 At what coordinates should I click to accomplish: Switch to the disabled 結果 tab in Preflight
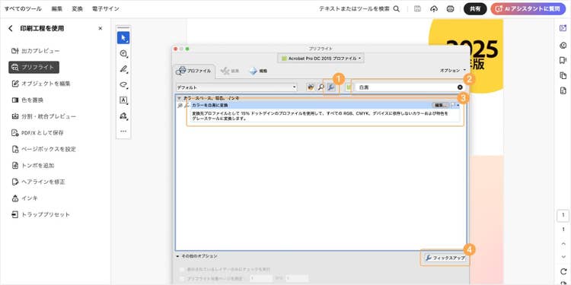point(230,71)
